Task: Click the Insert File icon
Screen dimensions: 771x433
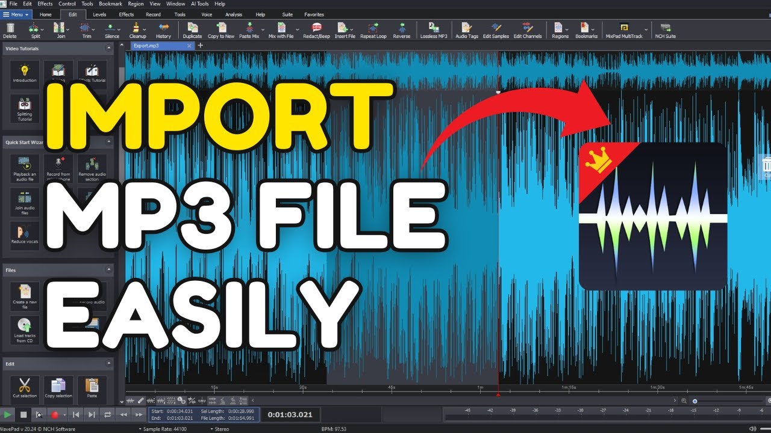Action: 345,30
